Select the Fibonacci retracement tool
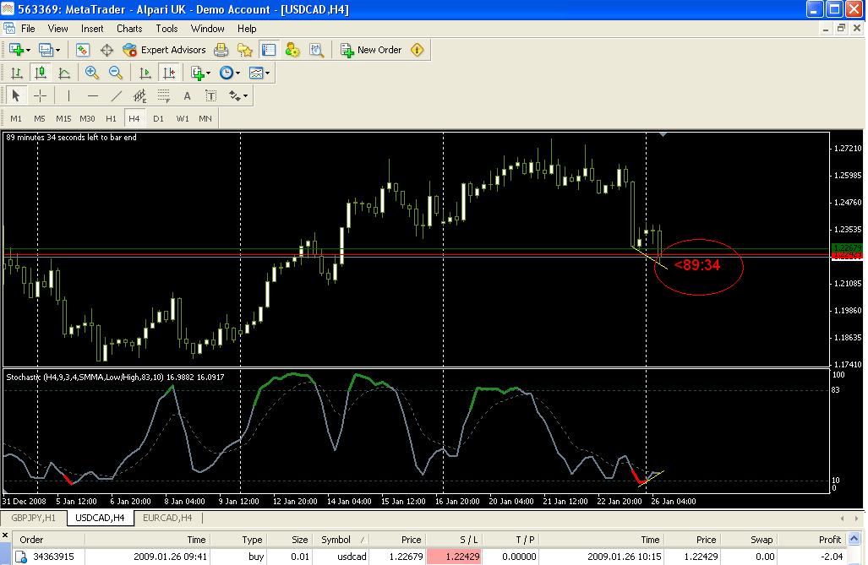Screen dimensions: 868x565 tap(164, 96)
